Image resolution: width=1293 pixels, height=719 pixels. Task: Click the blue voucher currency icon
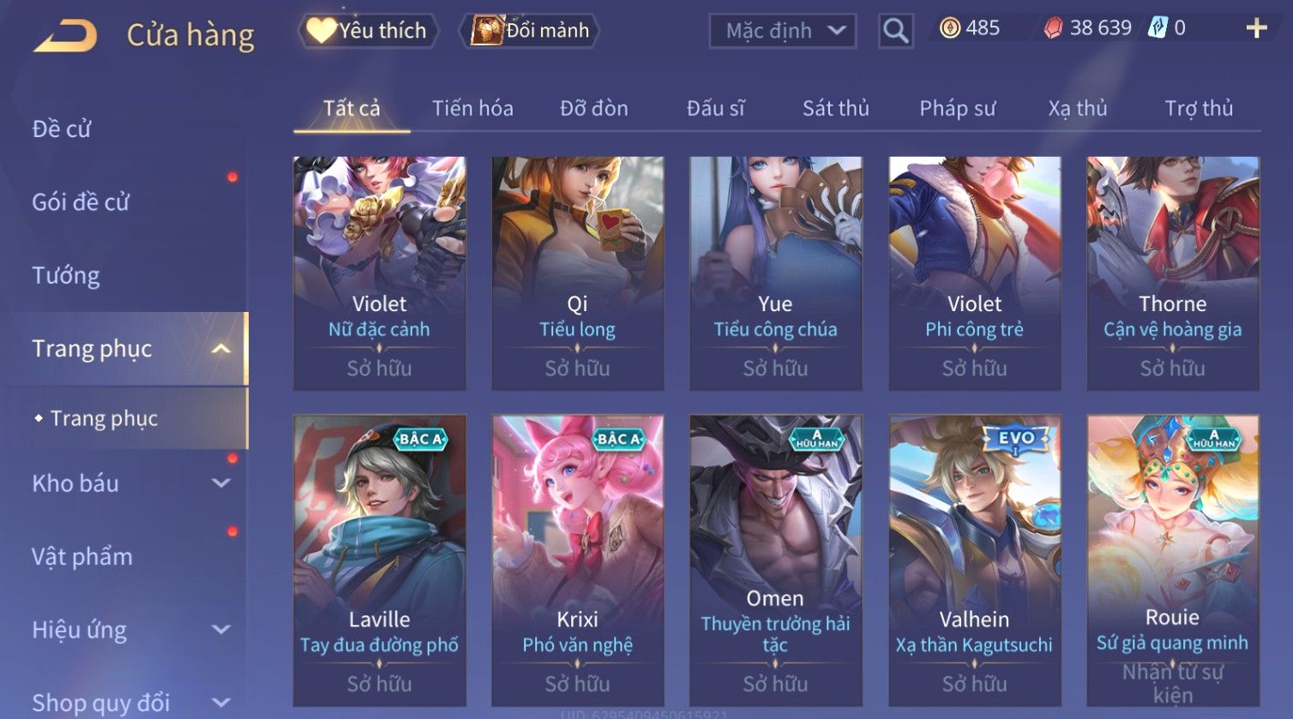[1158, 28]
